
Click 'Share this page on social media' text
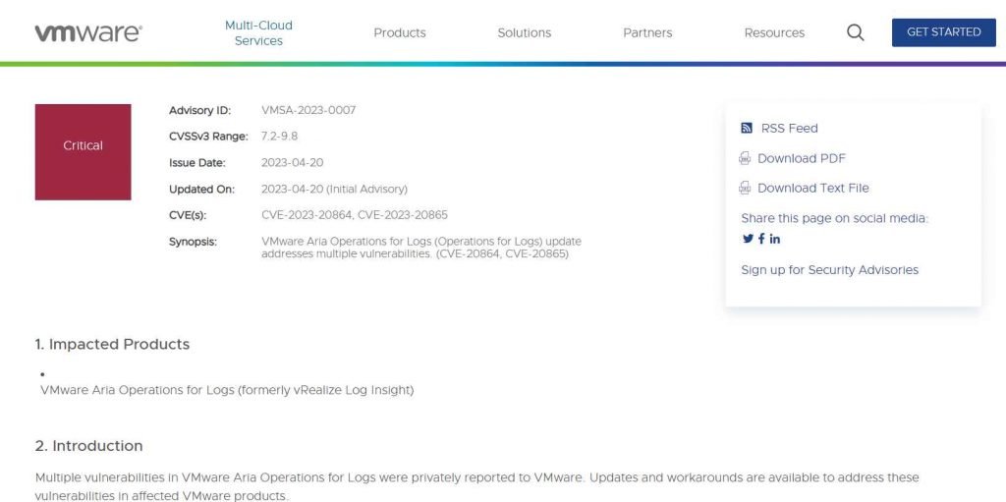tap(834, 218)
